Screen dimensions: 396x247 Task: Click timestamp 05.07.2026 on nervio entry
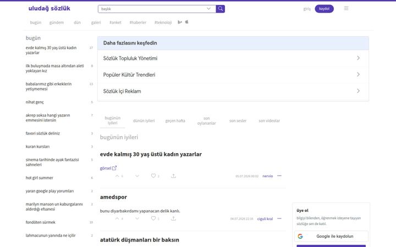[247, 176]
